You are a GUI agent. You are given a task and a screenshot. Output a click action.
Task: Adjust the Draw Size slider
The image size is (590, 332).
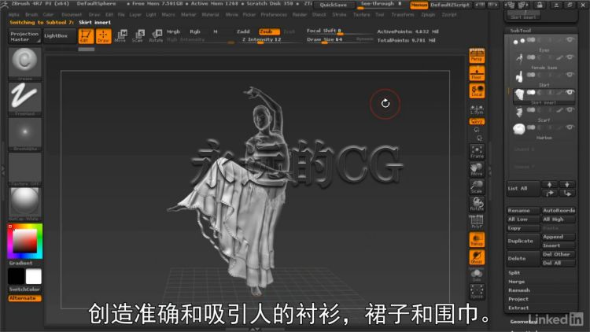click(330, 39)
